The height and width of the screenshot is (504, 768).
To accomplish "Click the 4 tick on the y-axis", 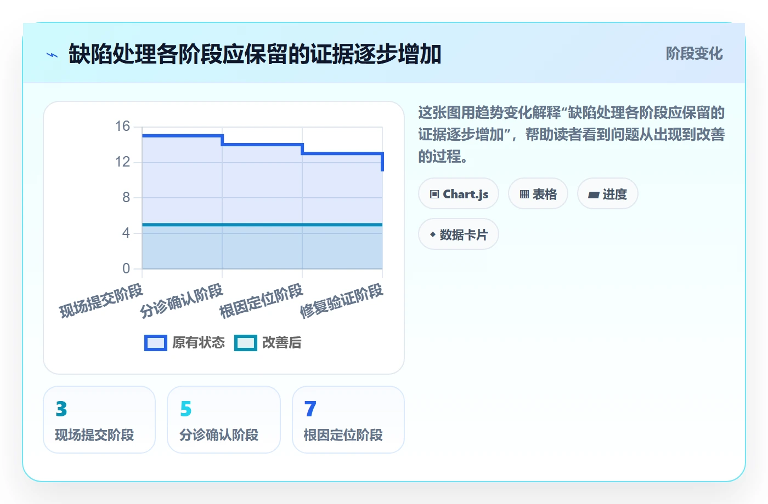I will click(126, 233).
